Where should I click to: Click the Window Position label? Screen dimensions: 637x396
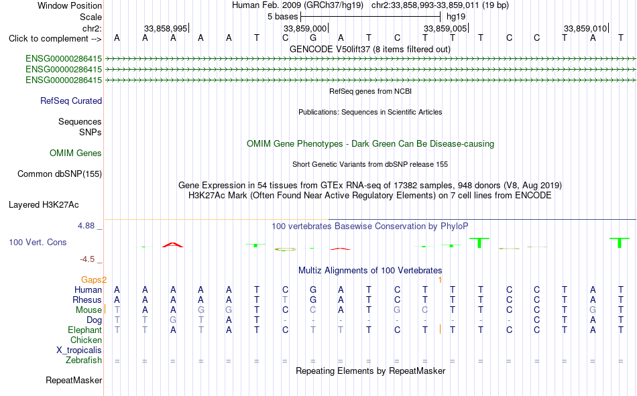[x=70, y=5]
